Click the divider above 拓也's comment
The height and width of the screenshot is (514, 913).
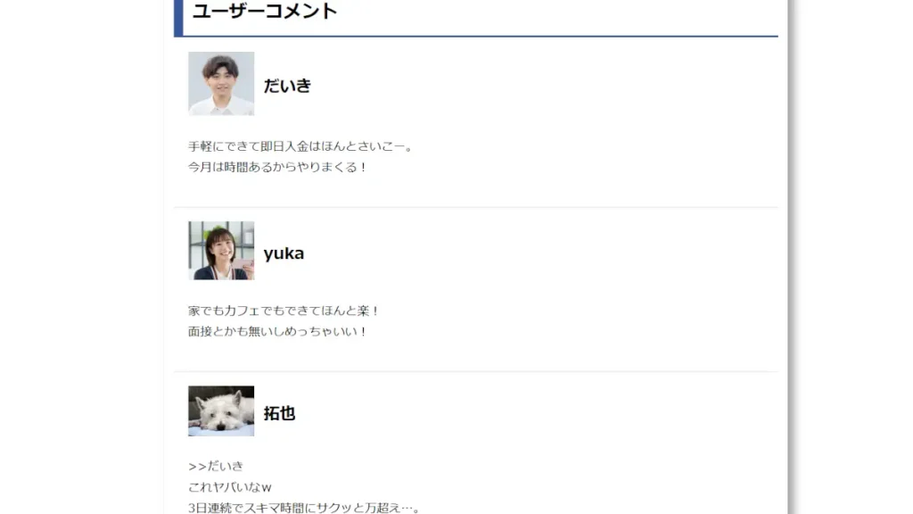point(476,371)
